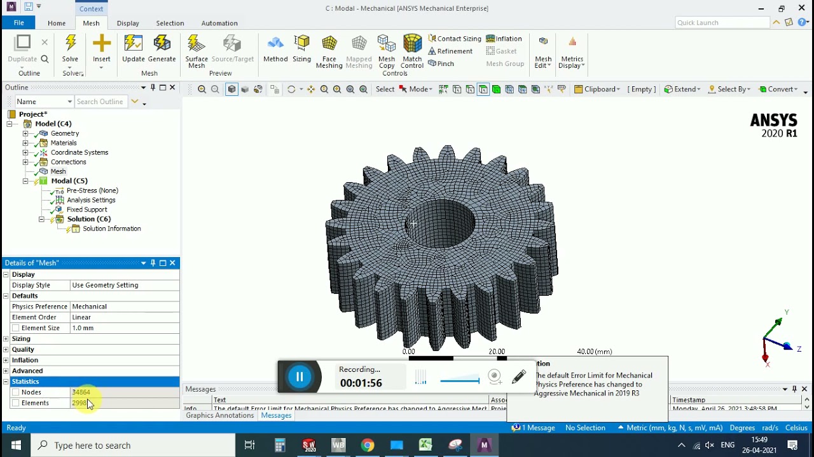Add Inflation mesh control
The height and width of the screenshot is (457, 814).
[504, 39]
